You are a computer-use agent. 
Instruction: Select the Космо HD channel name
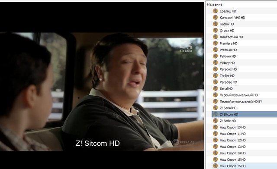pos(227,24)
